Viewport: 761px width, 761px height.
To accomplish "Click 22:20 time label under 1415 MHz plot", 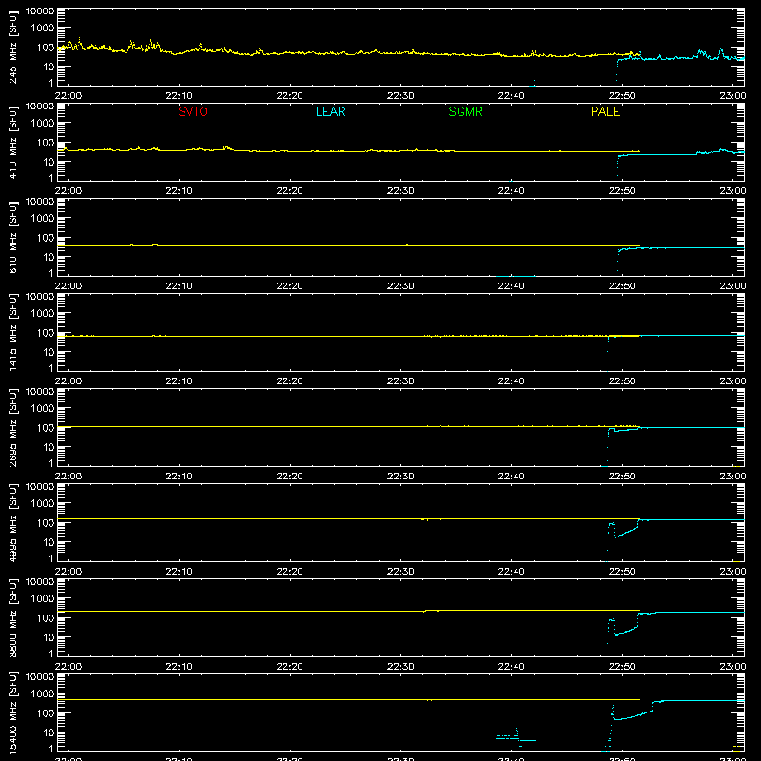I will (x=290, y=381).
